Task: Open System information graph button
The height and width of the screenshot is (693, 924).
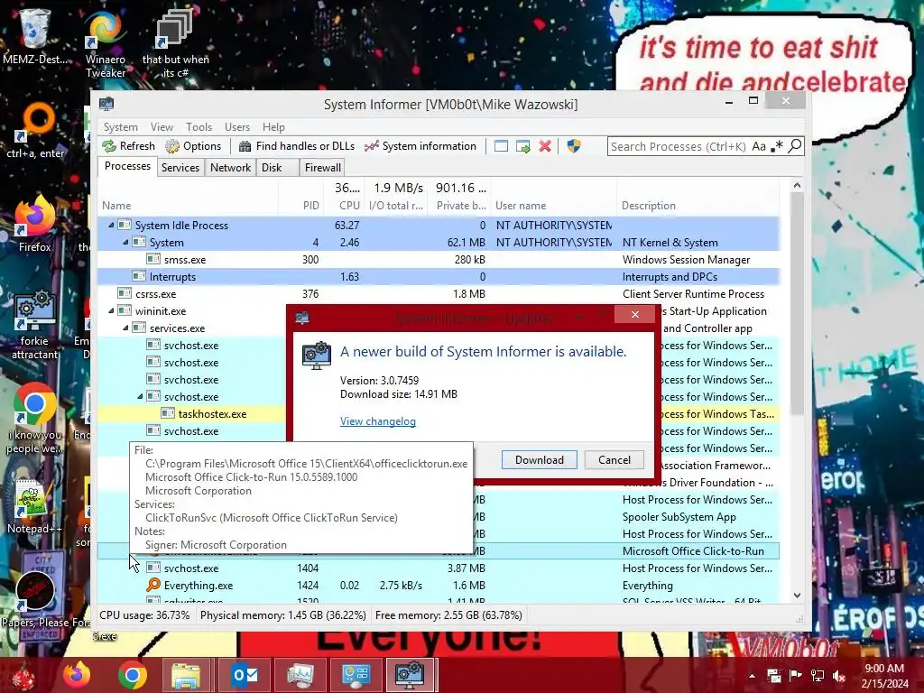Action: click(x=420, y=146)
